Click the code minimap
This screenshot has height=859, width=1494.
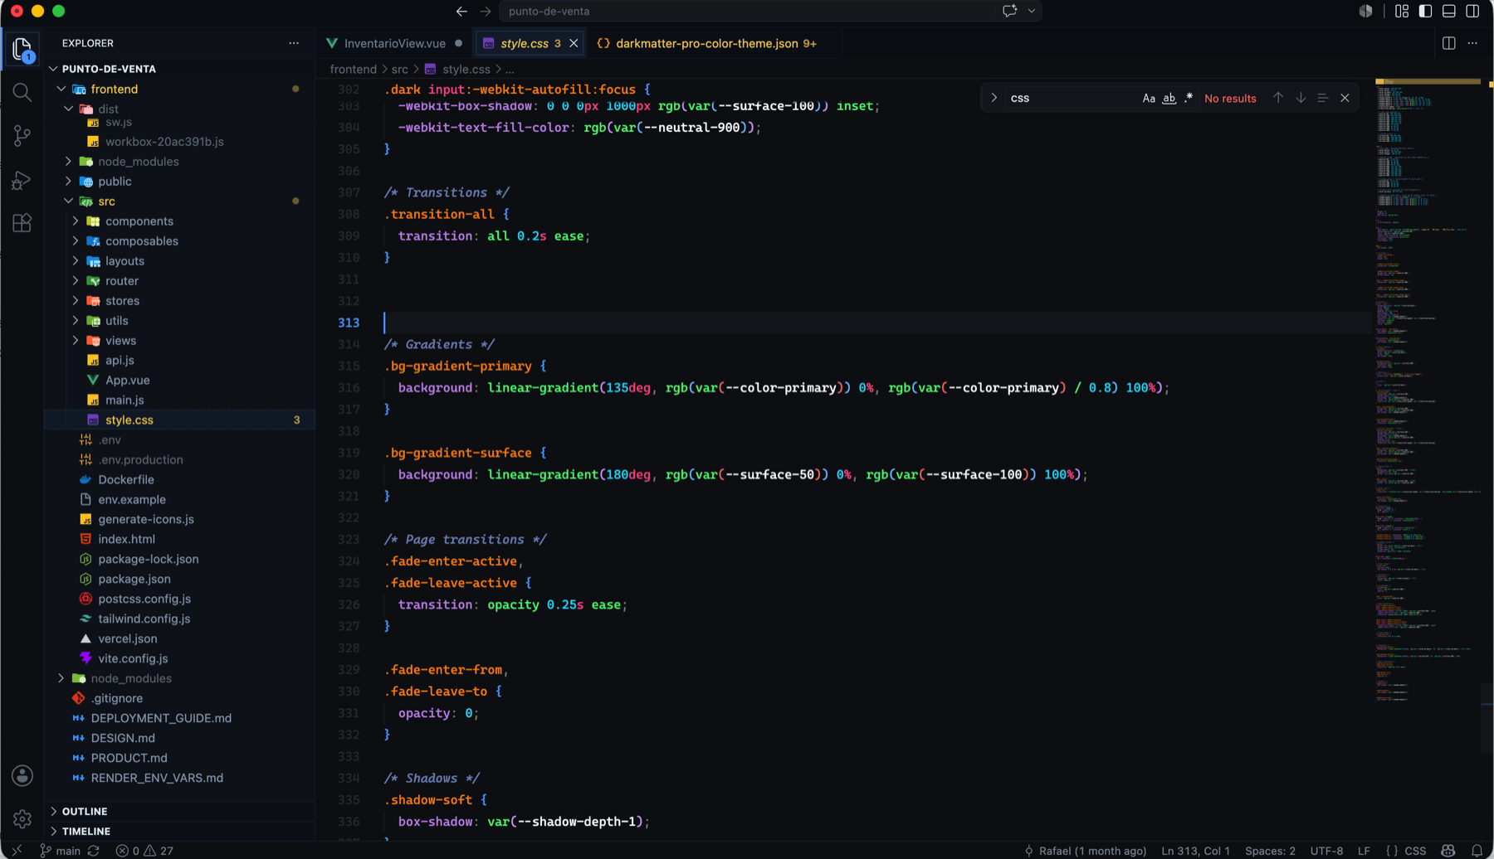(1428, 390)
